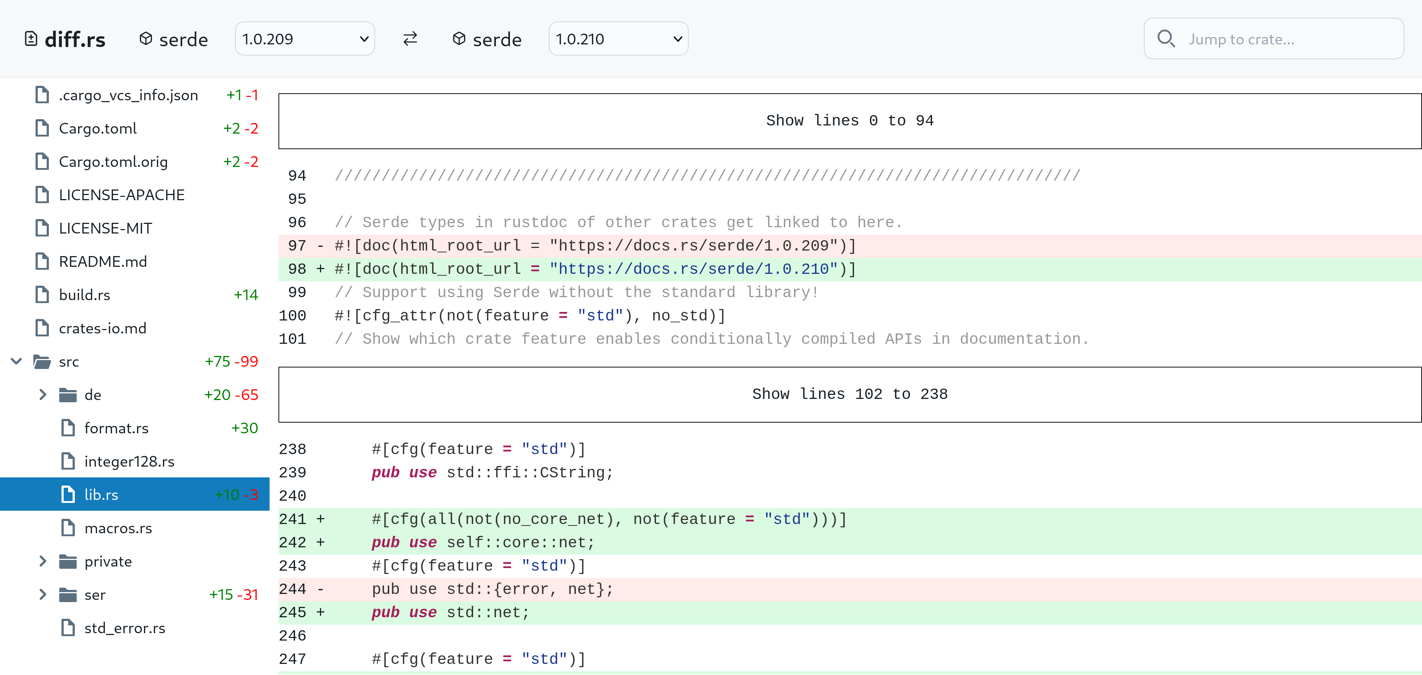The height and width of the screenshot is (675, 1422).
Task: Click the search magnifier icon
Action: (x=1165, y=39)
